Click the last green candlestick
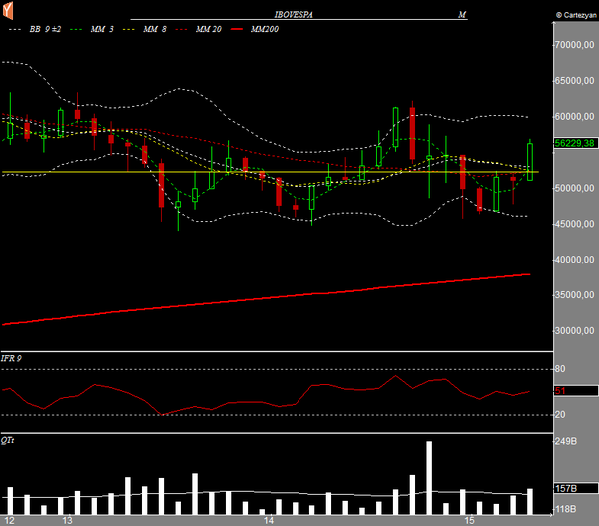The width and height of the screenshot is (599, 526). click(530, 162)
